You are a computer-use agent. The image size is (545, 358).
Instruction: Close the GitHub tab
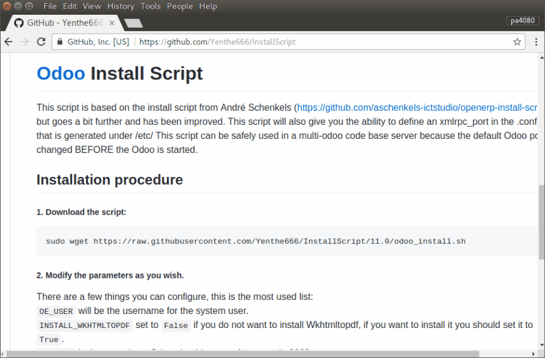[111, 23]
